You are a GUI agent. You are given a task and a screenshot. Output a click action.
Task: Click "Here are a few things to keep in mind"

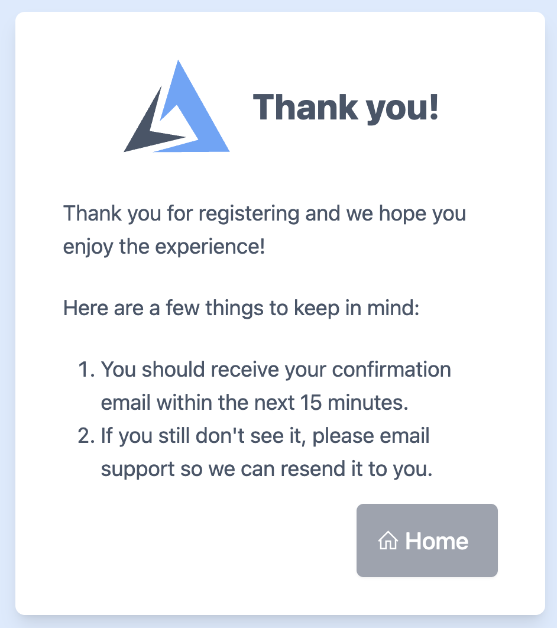click(241, 308)
